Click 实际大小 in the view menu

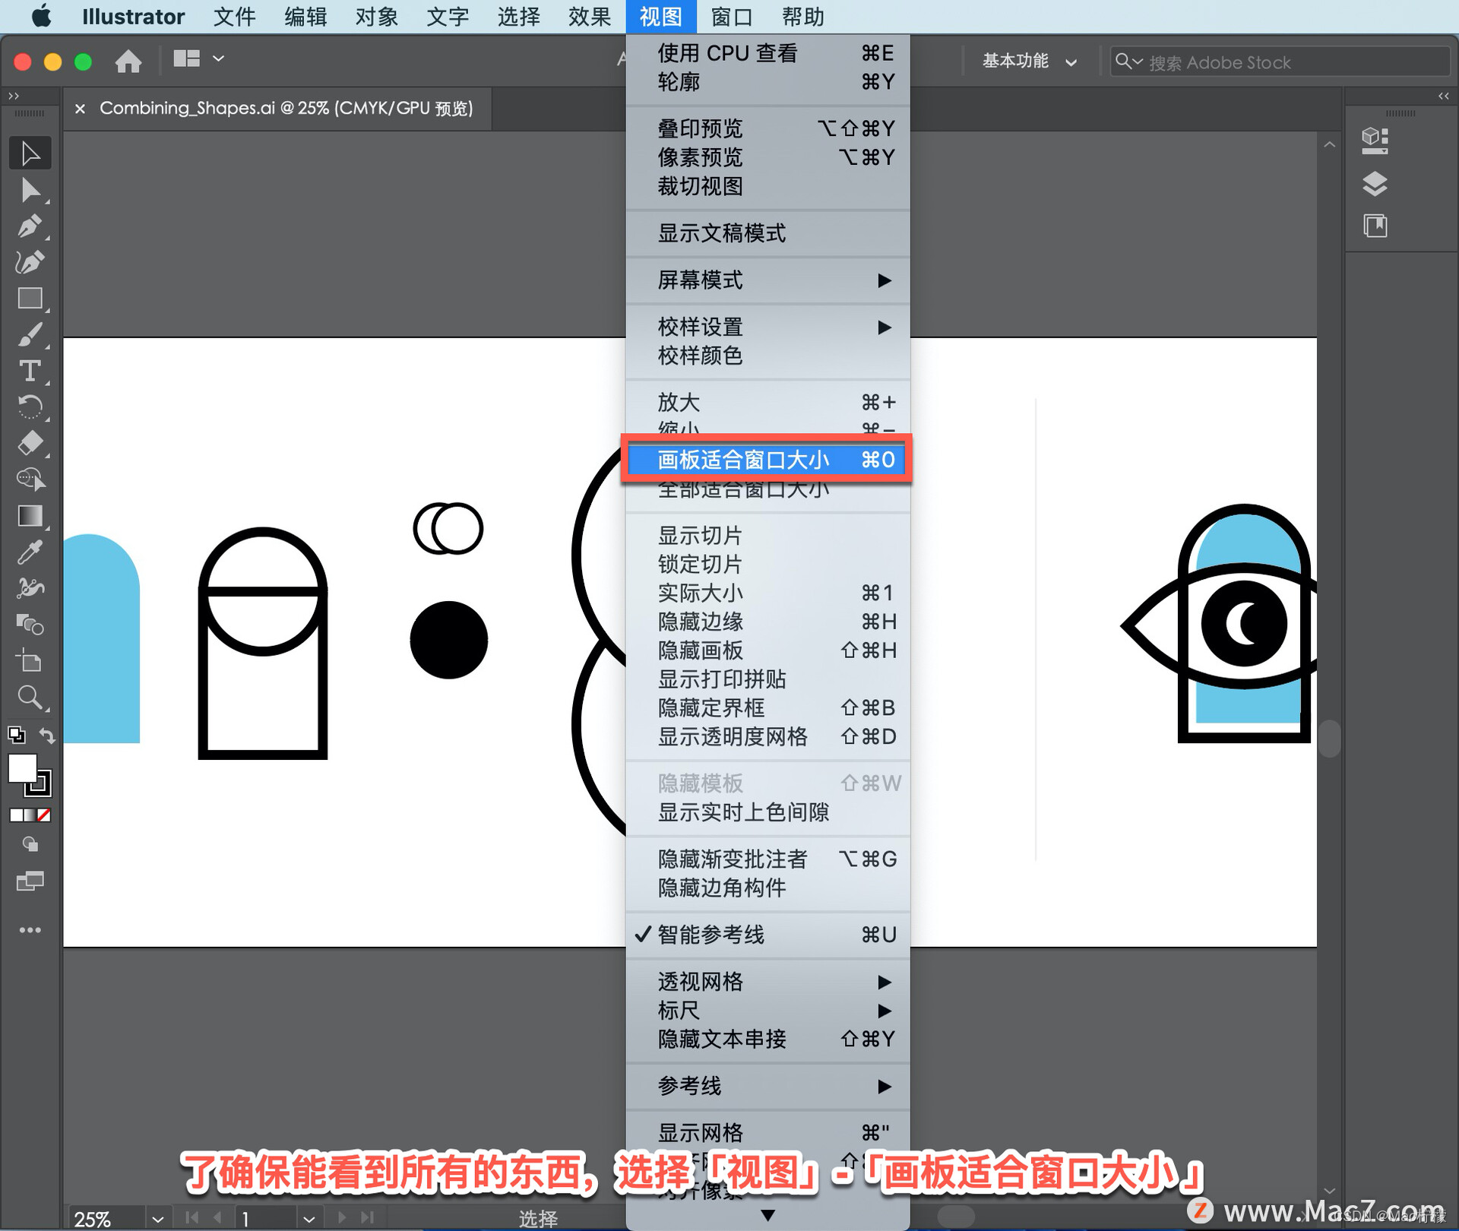pos(700,593)
